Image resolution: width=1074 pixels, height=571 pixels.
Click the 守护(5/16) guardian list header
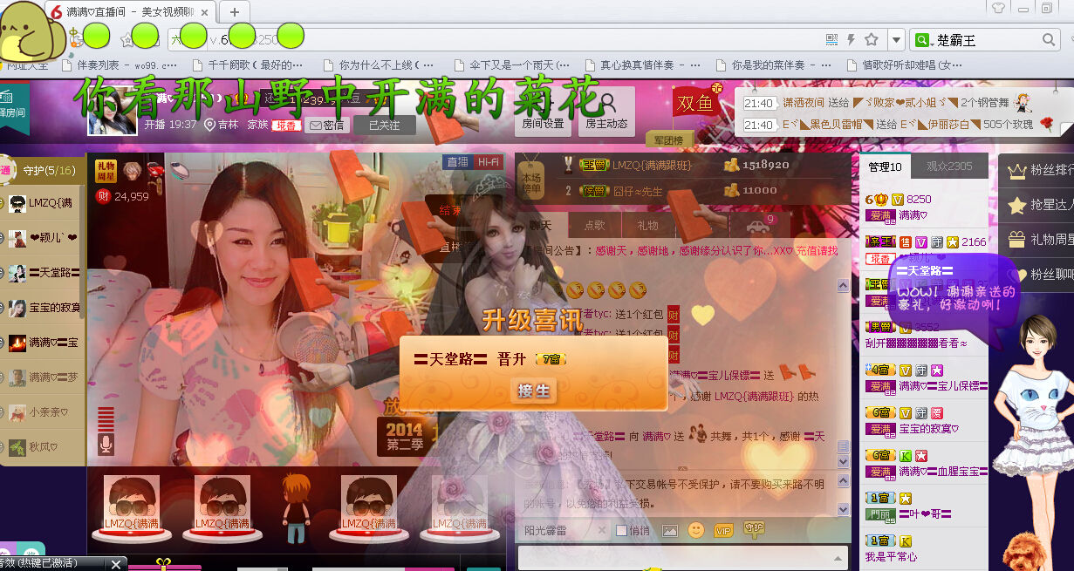click(49, 170)
